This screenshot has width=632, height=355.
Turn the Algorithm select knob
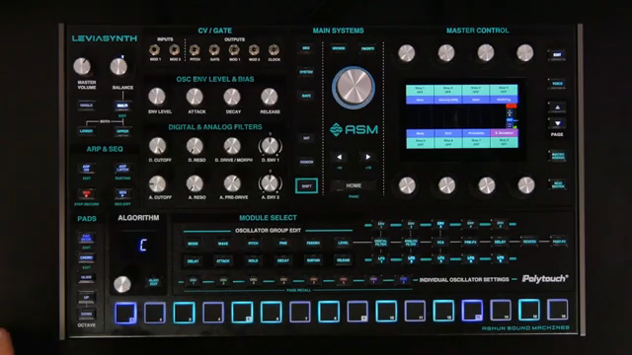122,285
